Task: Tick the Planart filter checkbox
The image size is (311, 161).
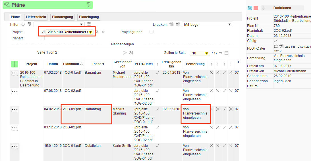Action: tap(43, 38)
